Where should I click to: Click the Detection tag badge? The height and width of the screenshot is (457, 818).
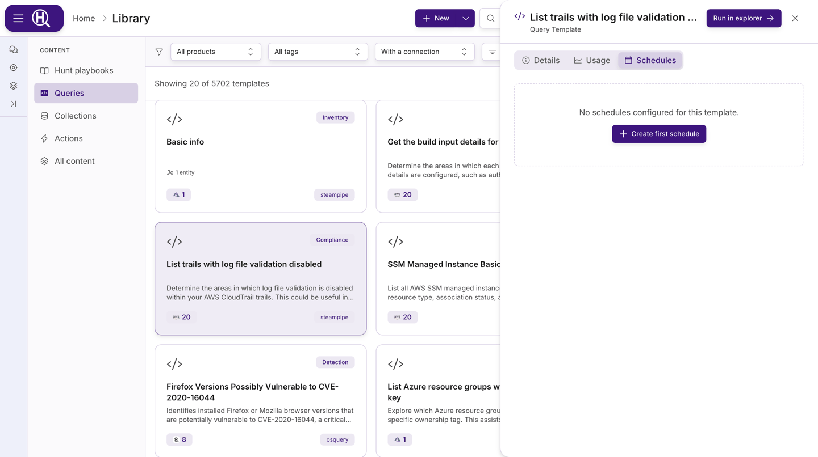335,362
